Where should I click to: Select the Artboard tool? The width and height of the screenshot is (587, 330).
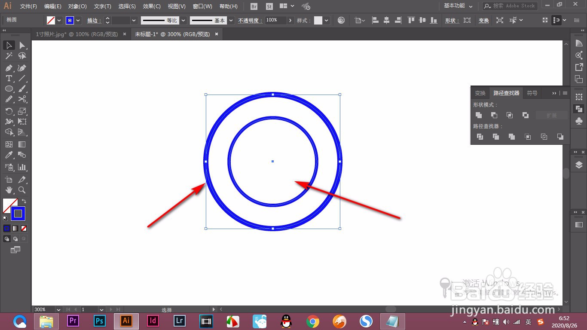[x=9, y=180]
